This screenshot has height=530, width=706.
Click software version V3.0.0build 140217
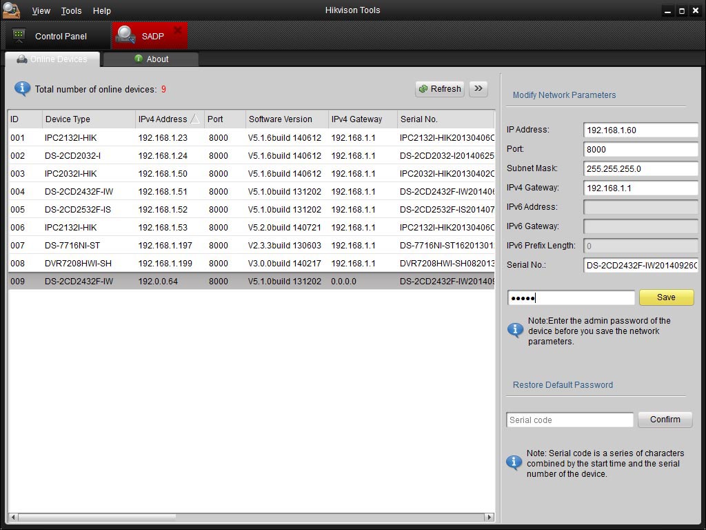pos(285,264)
